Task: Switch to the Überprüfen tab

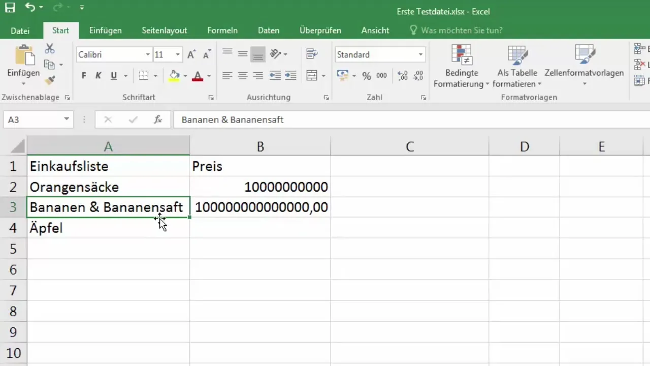Action: point(320,30)
